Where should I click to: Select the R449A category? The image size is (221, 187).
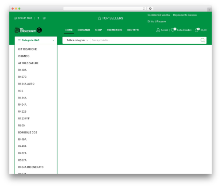pos(22,139)
